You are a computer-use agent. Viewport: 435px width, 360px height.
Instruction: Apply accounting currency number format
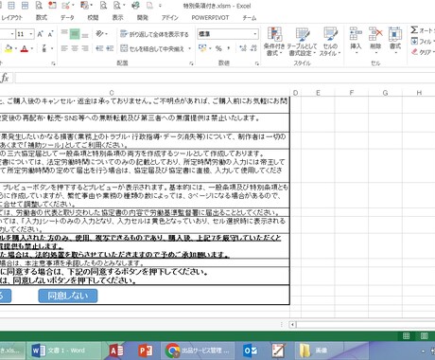tap(202, 48)
